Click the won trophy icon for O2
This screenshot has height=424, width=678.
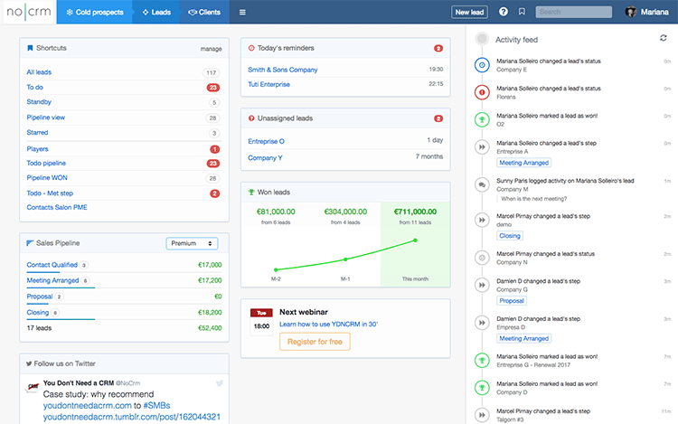tap(482, 118)
